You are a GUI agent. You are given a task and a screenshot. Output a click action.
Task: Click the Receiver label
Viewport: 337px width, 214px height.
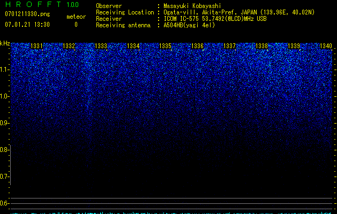pyautogui.click(x=109, y=19)
